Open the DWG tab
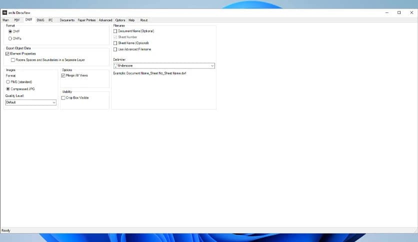 [x=40, y=20]
